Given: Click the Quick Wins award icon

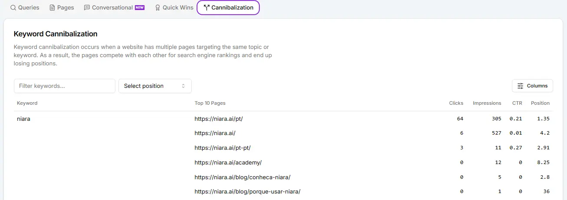Looking at the screenshot, I should coord(158,8).
